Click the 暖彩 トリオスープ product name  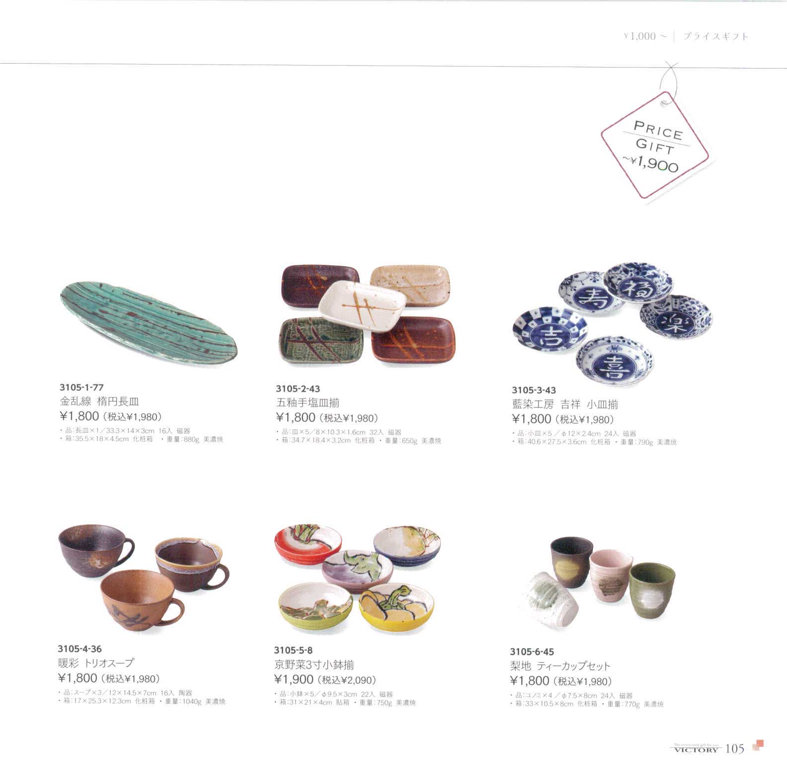(x=96, y=663)
